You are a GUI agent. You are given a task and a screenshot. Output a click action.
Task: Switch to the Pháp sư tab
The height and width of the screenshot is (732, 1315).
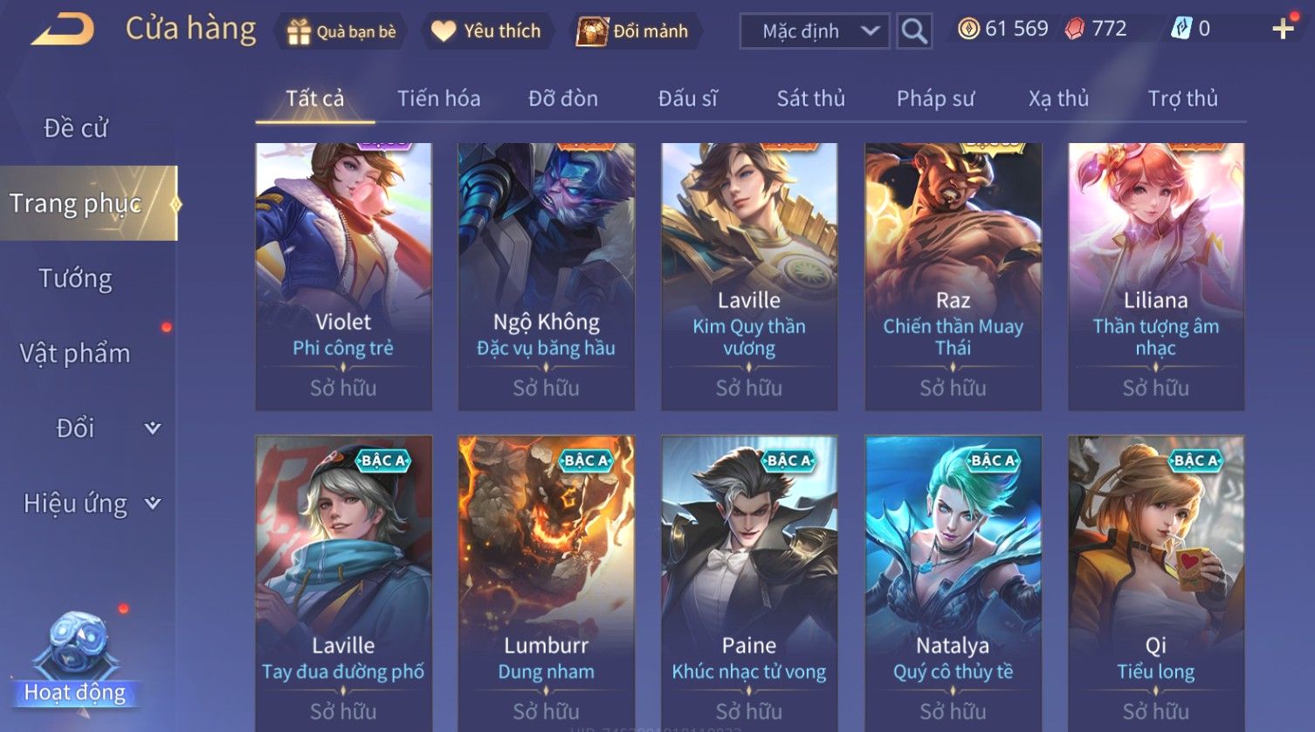[x=935, y=99]
